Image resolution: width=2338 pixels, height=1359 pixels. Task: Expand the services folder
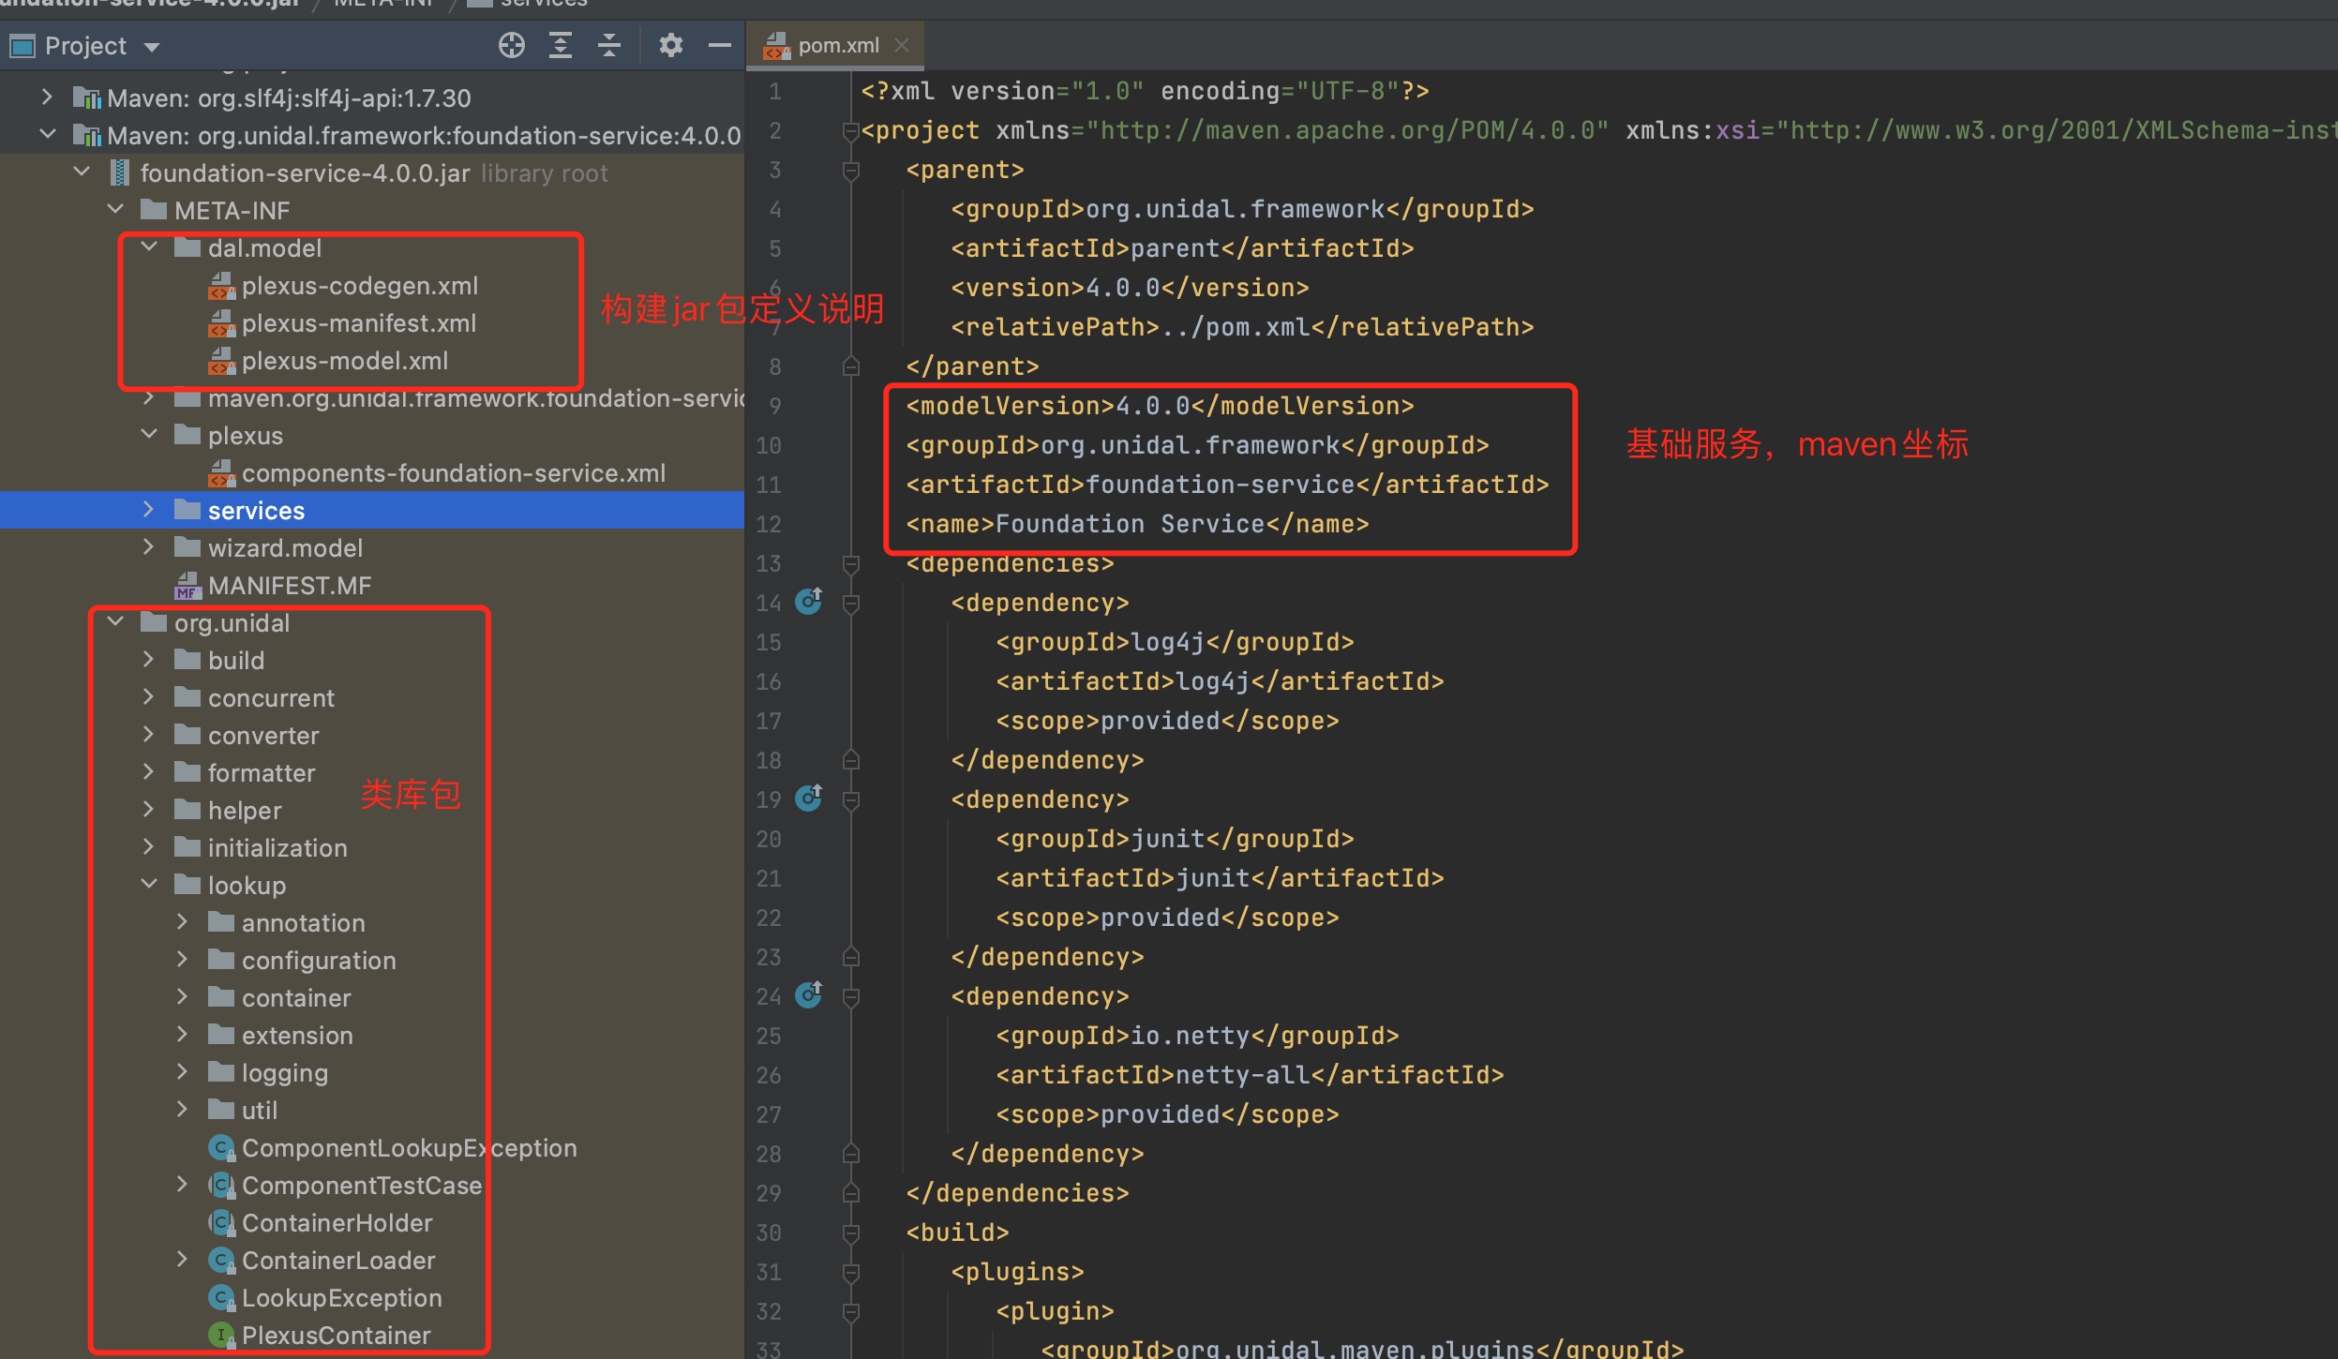pos(148,509)
